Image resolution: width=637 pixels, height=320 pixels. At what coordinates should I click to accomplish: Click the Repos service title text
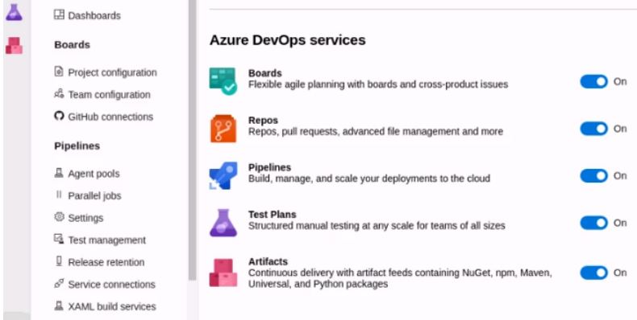coord(263,121)
